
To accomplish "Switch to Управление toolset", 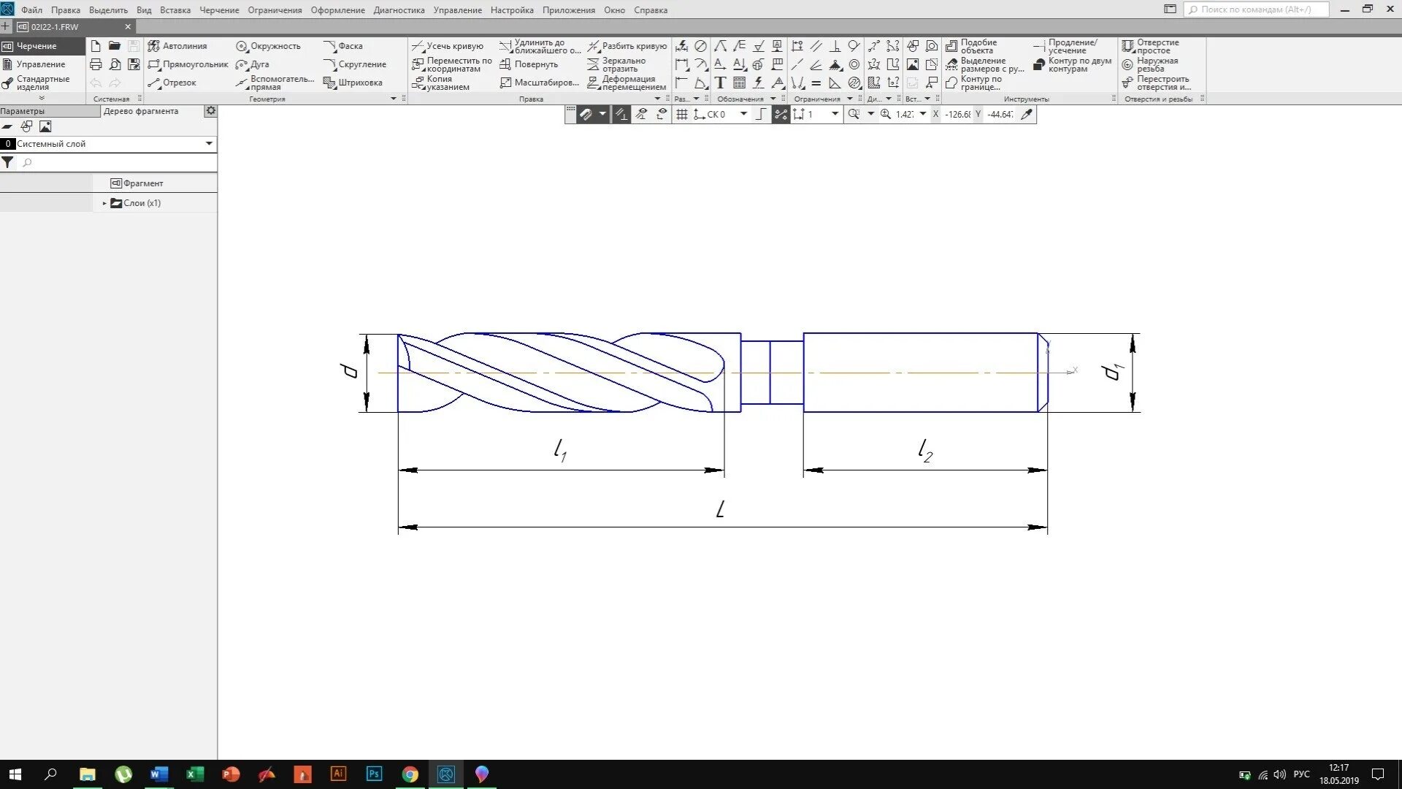I will click(42, 64).
